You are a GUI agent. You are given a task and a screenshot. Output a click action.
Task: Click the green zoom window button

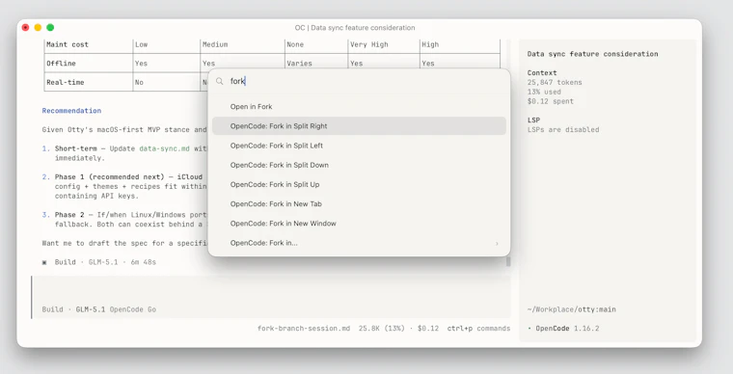coord(50,28)
